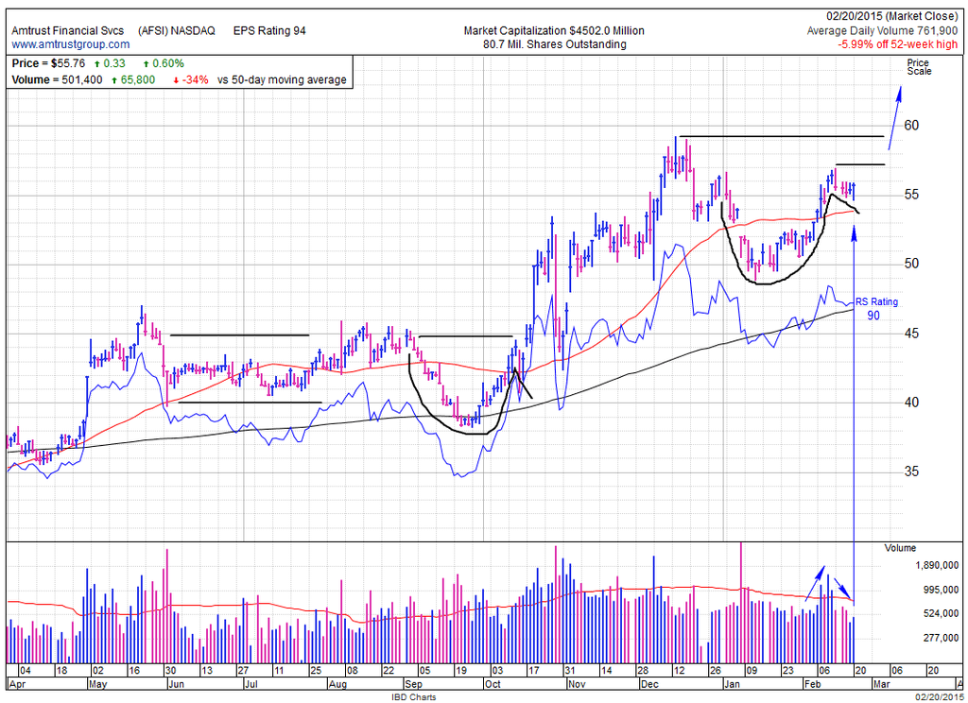Click the Price Scale label
968x703 pixels.
click(919, 67)
